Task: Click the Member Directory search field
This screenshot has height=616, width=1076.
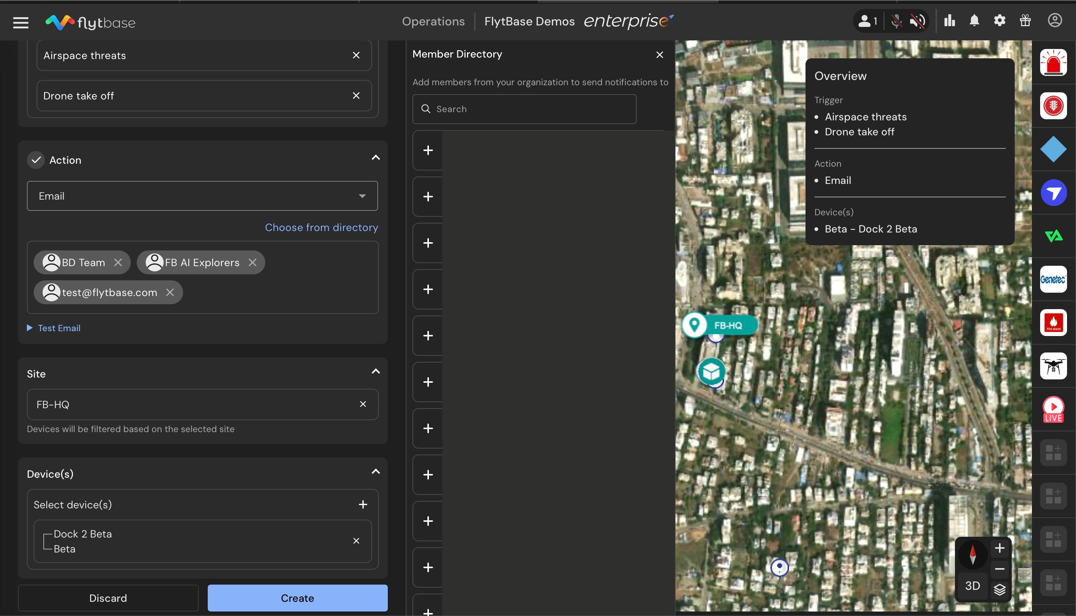Action: click(524, 109)
